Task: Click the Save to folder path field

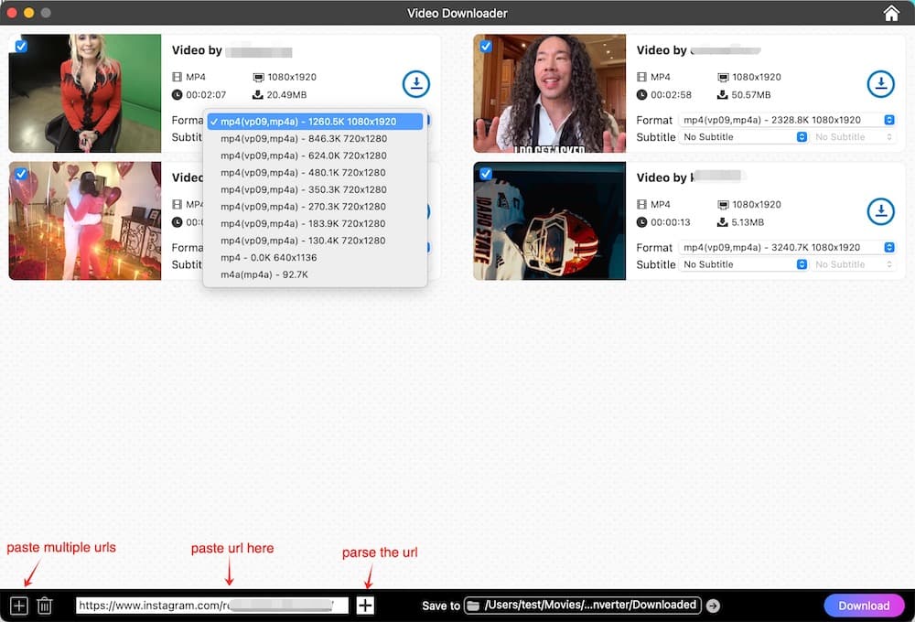Action: click(582, 606)
